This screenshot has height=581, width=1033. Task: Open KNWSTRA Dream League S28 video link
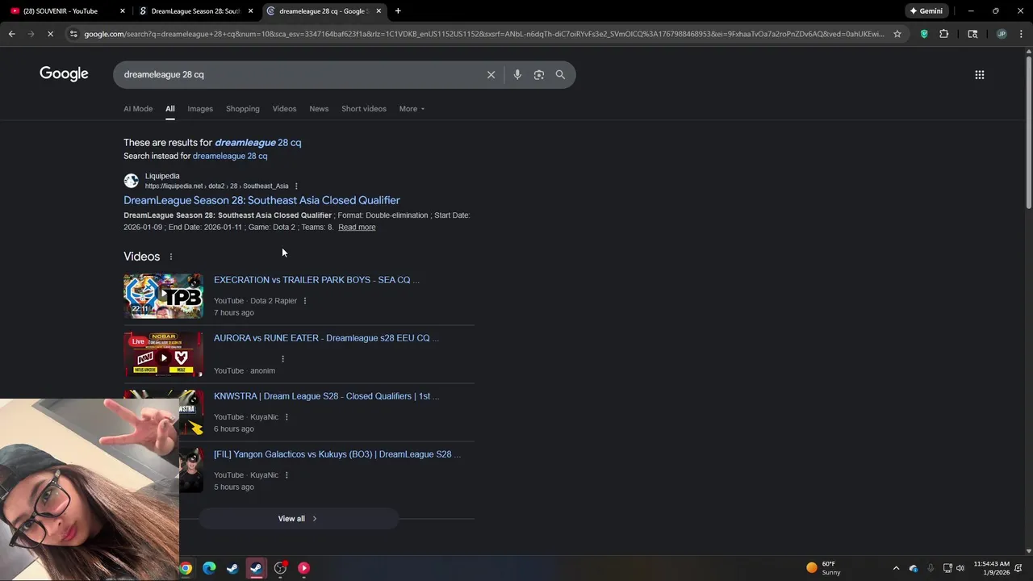(x=326, y=396)
